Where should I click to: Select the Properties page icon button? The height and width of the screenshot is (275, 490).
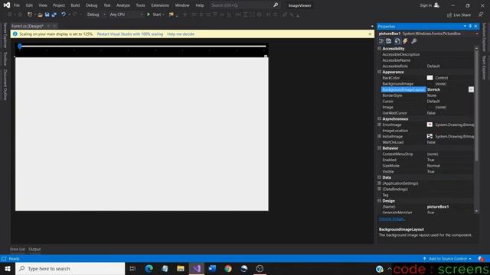(x=397, y=41)
